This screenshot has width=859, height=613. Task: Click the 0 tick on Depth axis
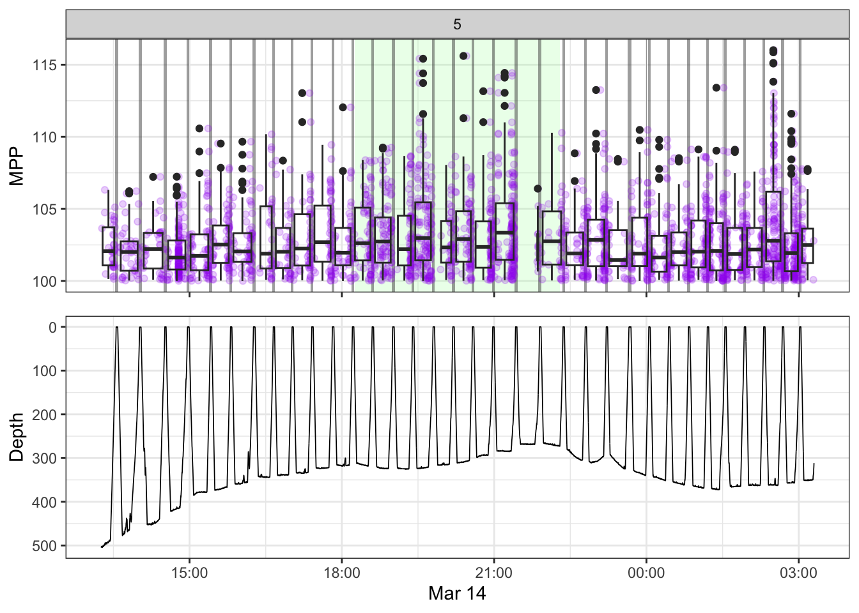tap(53, 328)
